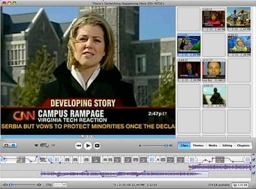Screen dimensions: 256x189
Task: Open the Chapters pane
Action: 243,145
